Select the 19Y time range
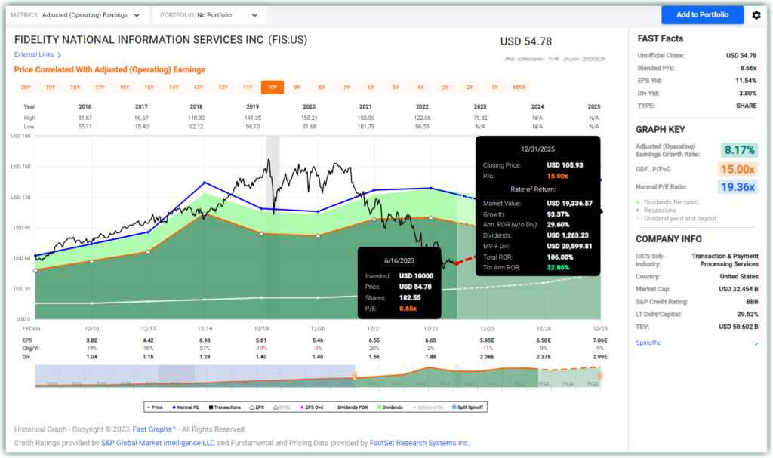 click(x=51, y=88)
